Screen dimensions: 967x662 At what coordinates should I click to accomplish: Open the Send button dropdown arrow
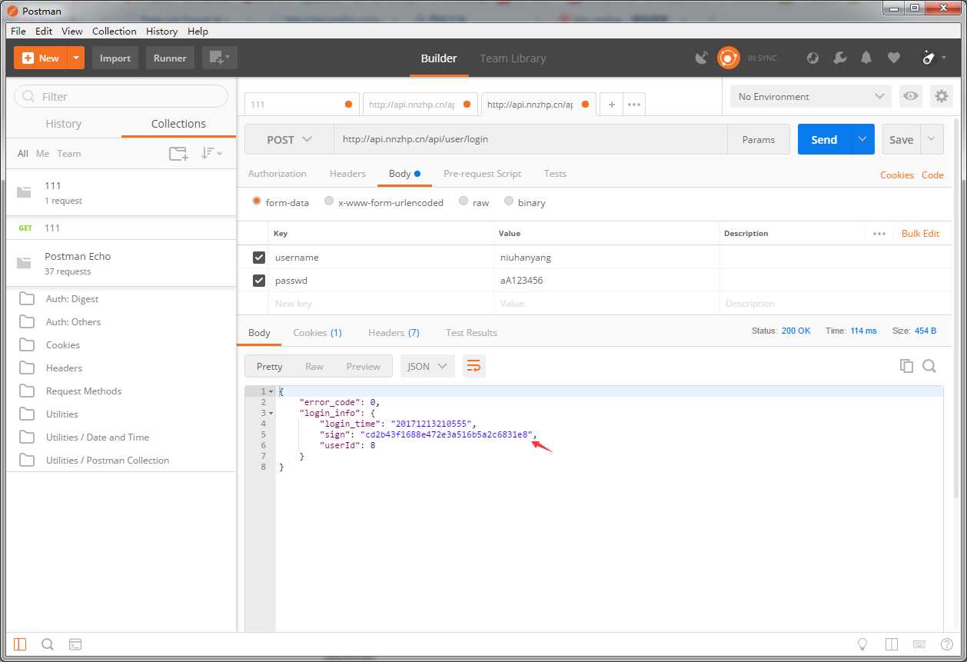pos(862,139)
